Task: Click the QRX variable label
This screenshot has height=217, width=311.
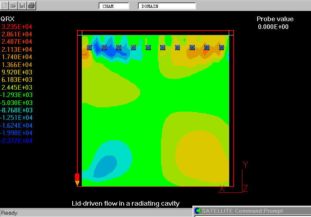Action: pos(8,19)
